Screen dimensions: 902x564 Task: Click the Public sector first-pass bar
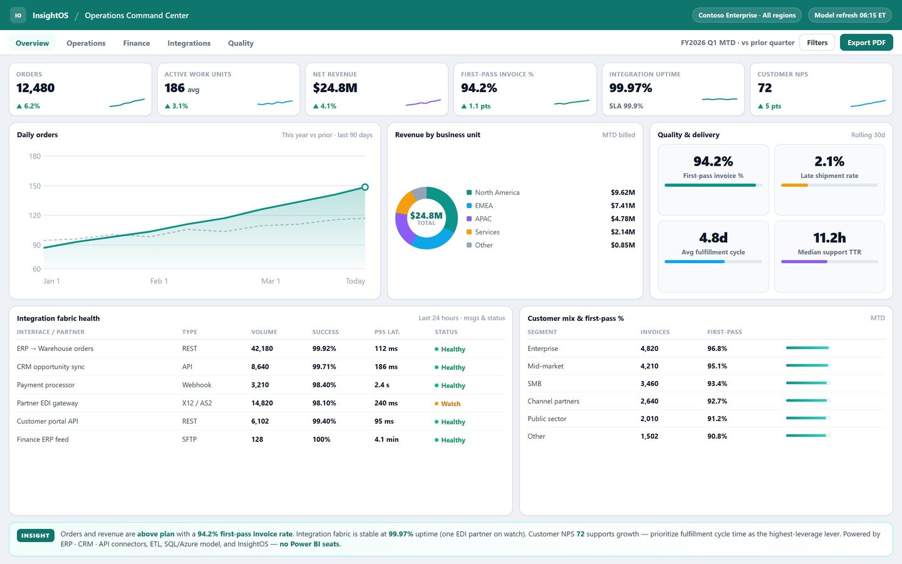click(808, 418)
